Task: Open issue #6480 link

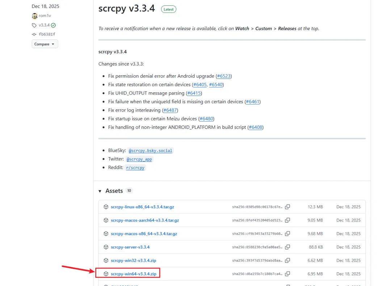Action: coord(206,118)
